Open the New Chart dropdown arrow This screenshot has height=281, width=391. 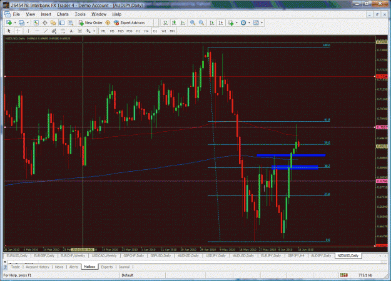pos(15,23)
